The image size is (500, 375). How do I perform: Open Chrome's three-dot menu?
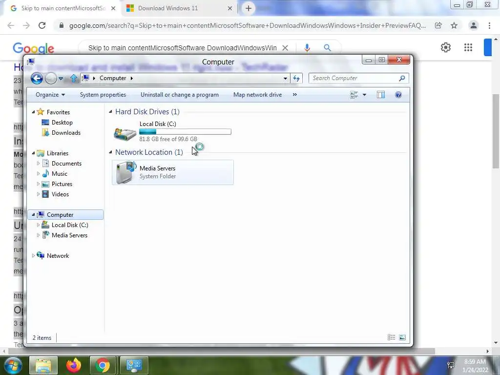tap(489, 25)
